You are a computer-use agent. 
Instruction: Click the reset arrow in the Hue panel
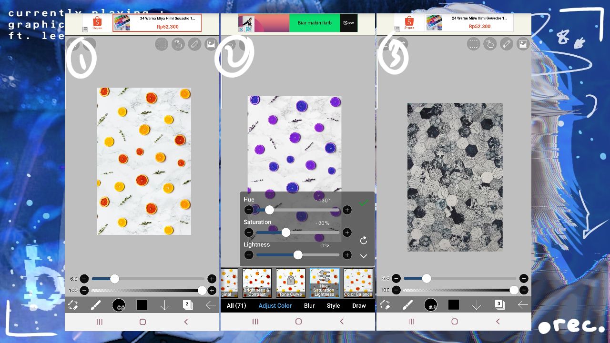pyautogui.click(x=363, y=240)
